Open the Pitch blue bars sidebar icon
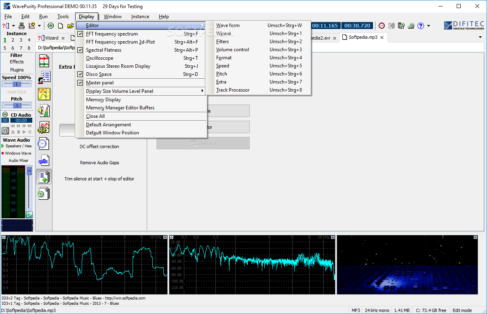Screen dimensions: 487x314 [x=44, y=161]
